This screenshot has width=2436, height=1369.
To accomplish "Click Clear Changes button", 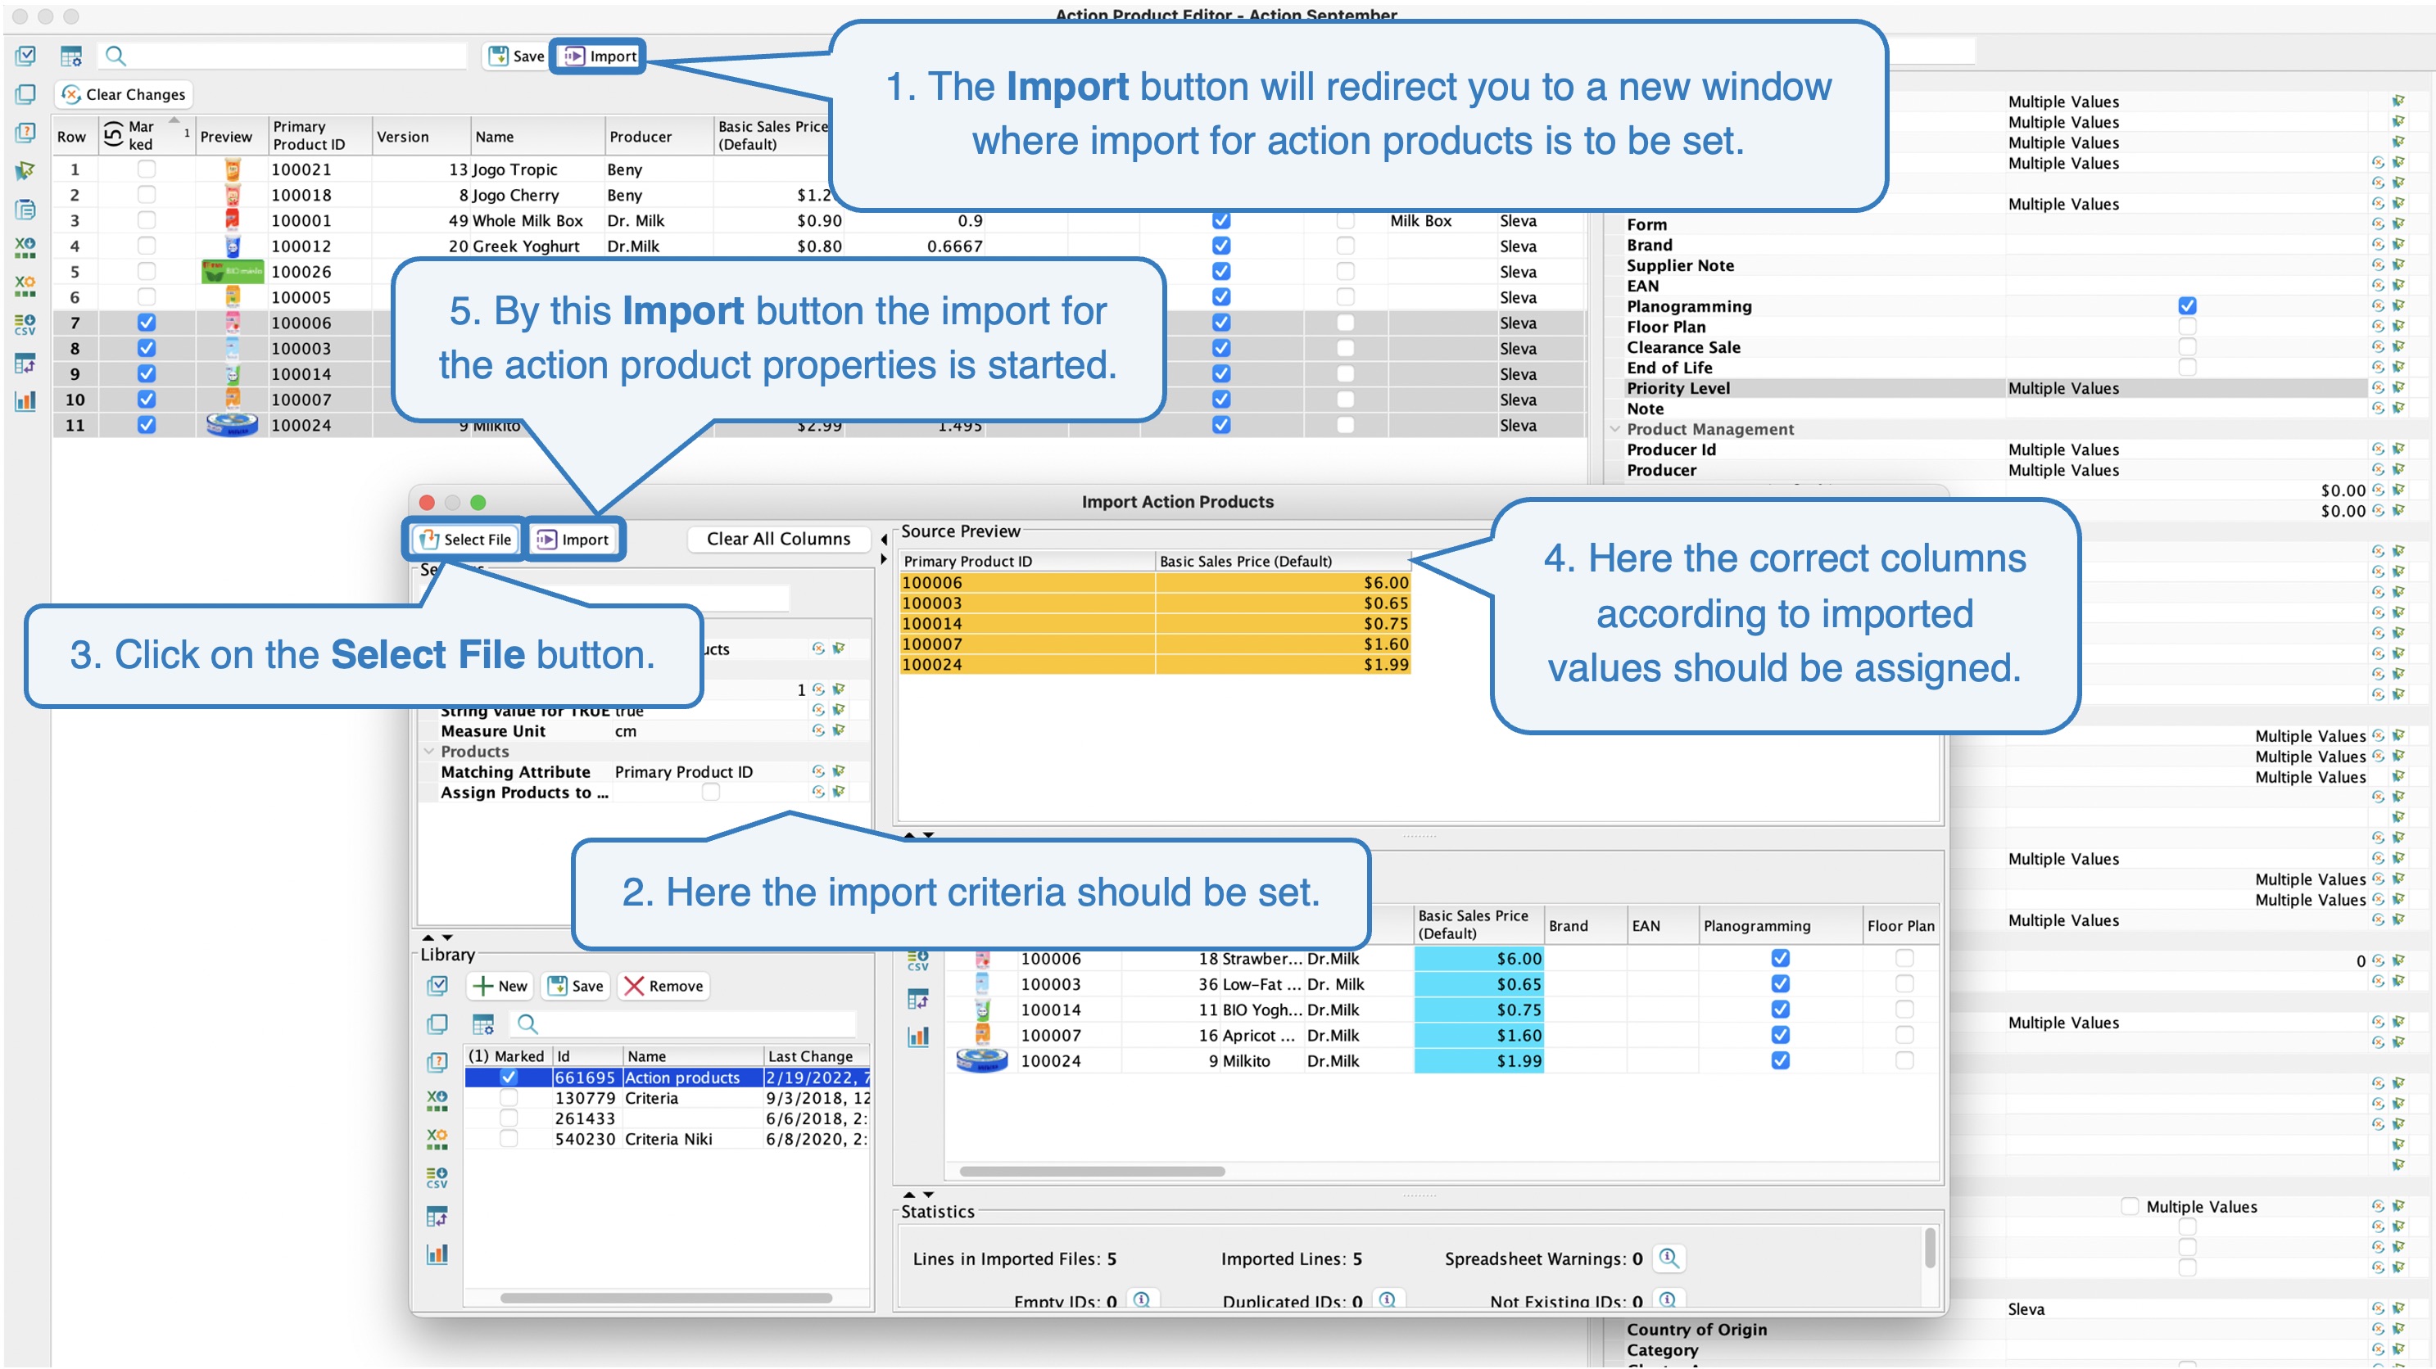I will 124,94.
